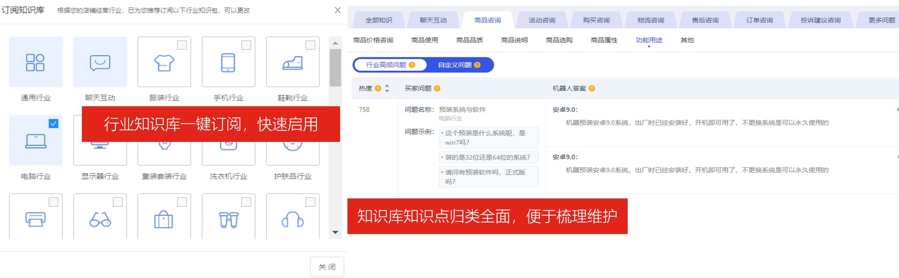Click example 装的是32位还是64位的系统?

tap(489, 157)
